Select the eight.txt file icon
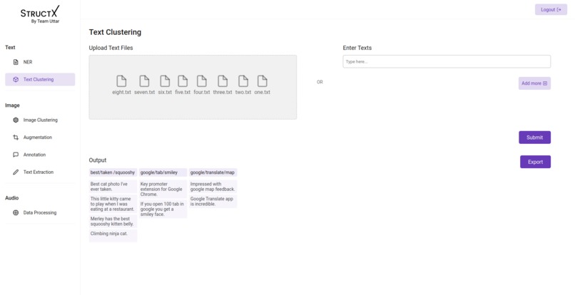Viewport: 575px width, 295px height. pos(121,81)
